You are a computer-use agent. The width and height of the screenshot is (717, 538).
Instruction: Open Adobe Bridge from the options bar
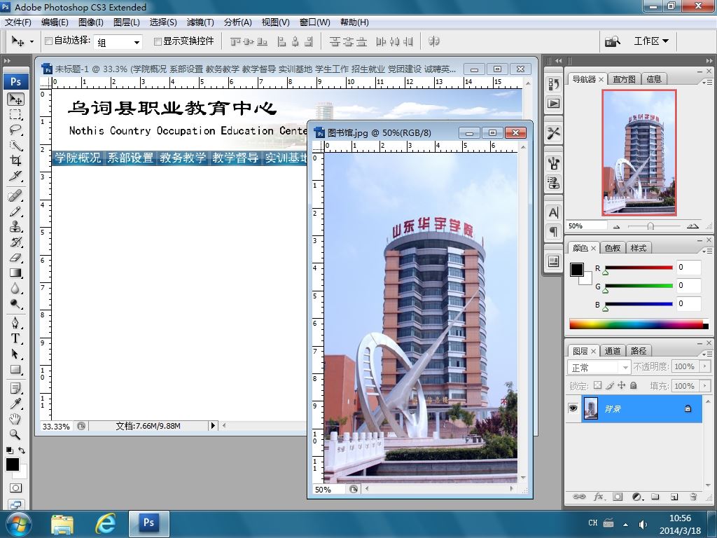612,41
